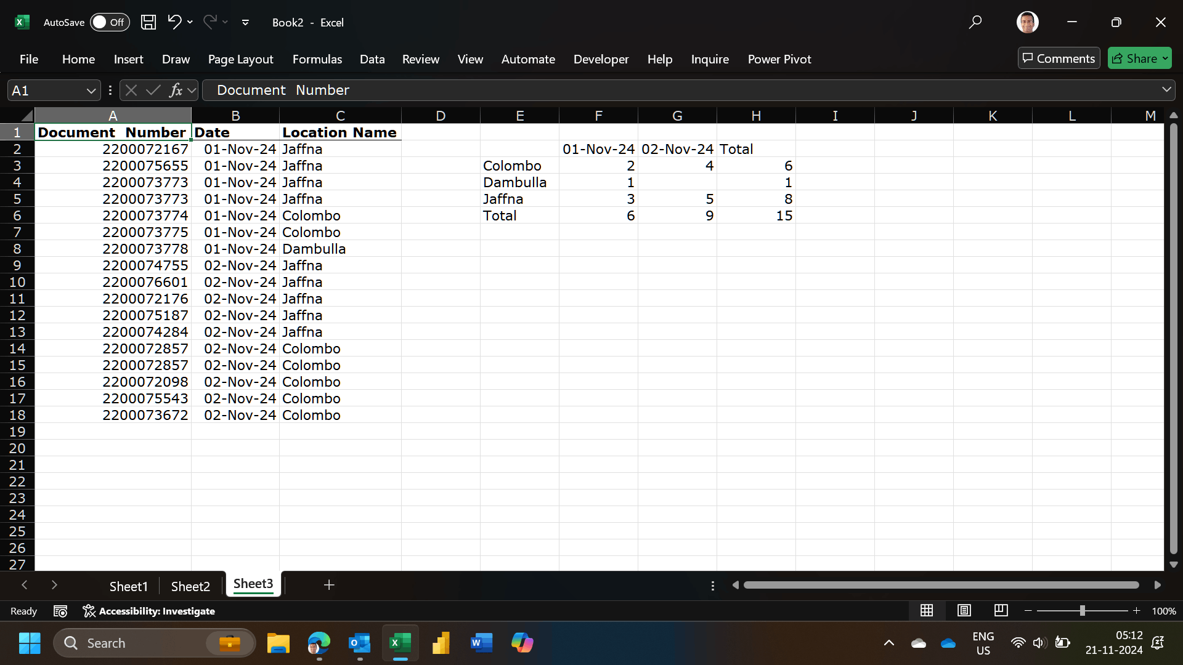Screen dimensions: 1183x665
Task: Confirm entry with formula bar checkmark
Action: [153, 91]
